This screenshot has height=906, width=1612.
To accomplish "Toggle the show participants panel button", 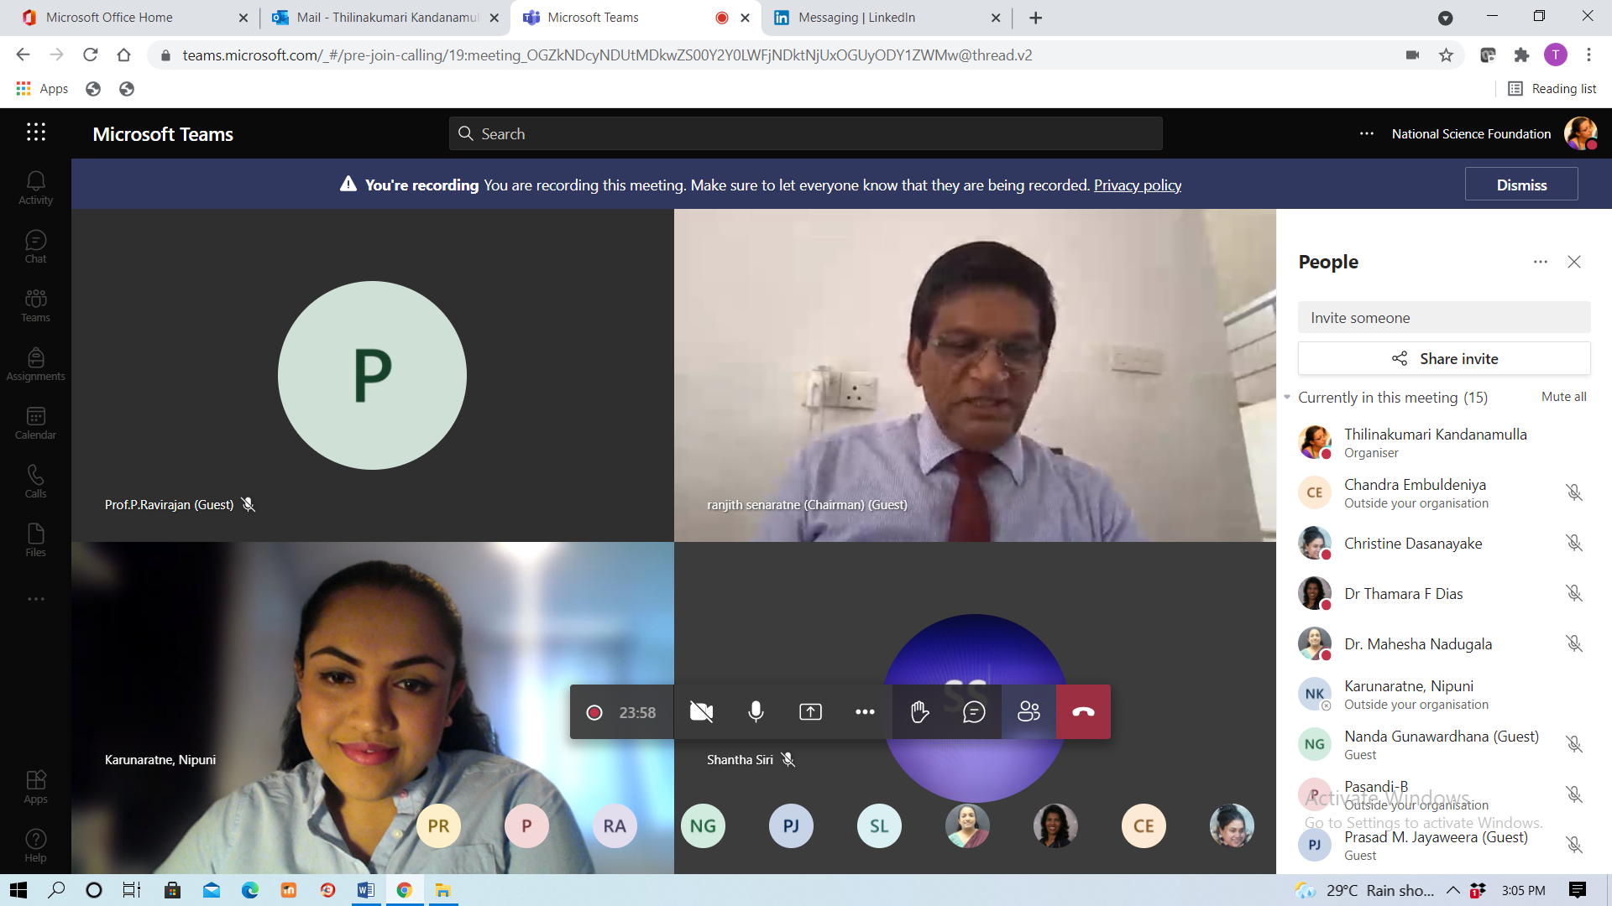I will pos(1028,712).
